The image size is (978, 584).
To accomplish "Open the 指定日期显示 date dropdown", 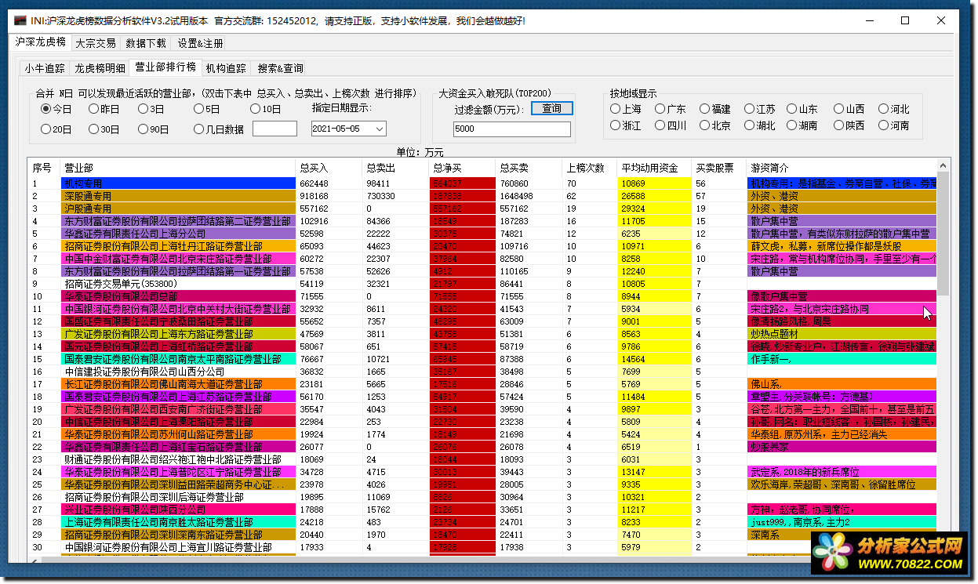I will point(380,129).
